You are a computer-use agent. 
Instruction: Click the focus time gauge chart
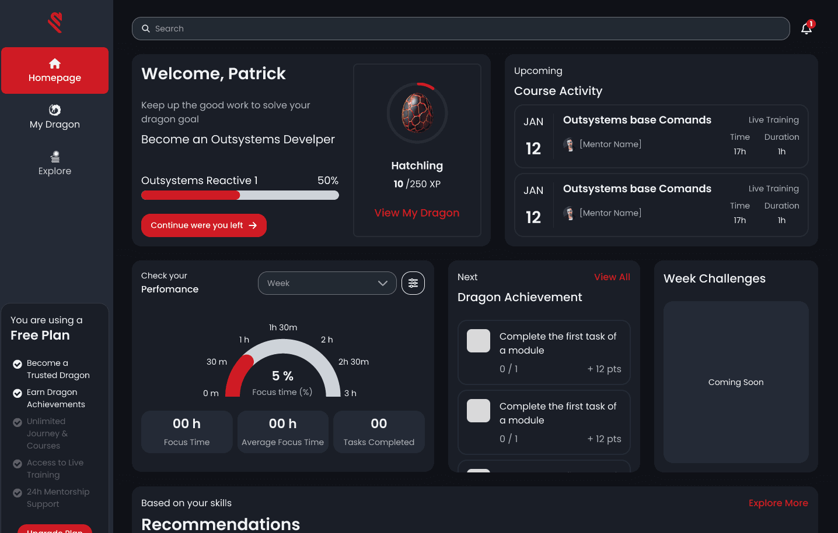pos(283,368)
